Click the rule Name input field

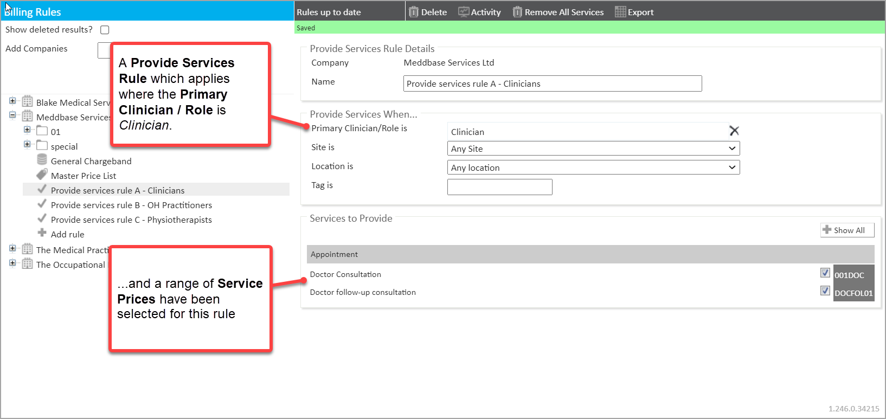point(552,83)
